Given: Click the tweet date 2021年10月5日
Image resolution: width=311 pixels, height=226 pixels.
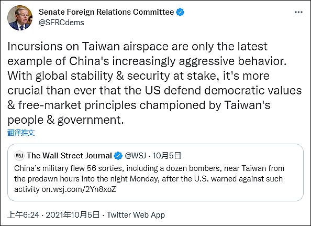Looking at the screenshot, I should tap(73, 215).
